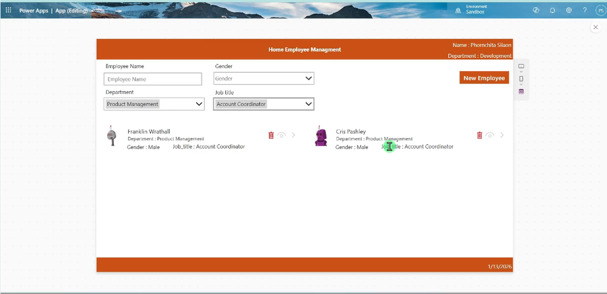The height and width of the screenshot is (294, 607).
Task: Expand chevron under tablet preview icon
Action: [x=521, y=72]
